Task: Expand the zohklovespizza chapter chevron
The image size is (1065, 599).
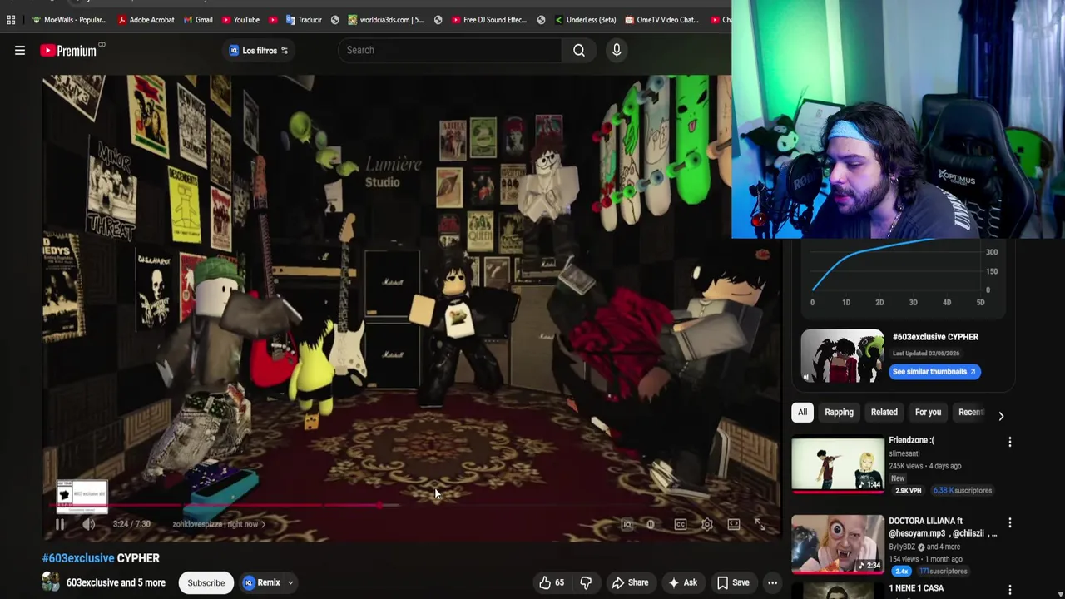Action: pyautogui.click(x=264, y=524)
